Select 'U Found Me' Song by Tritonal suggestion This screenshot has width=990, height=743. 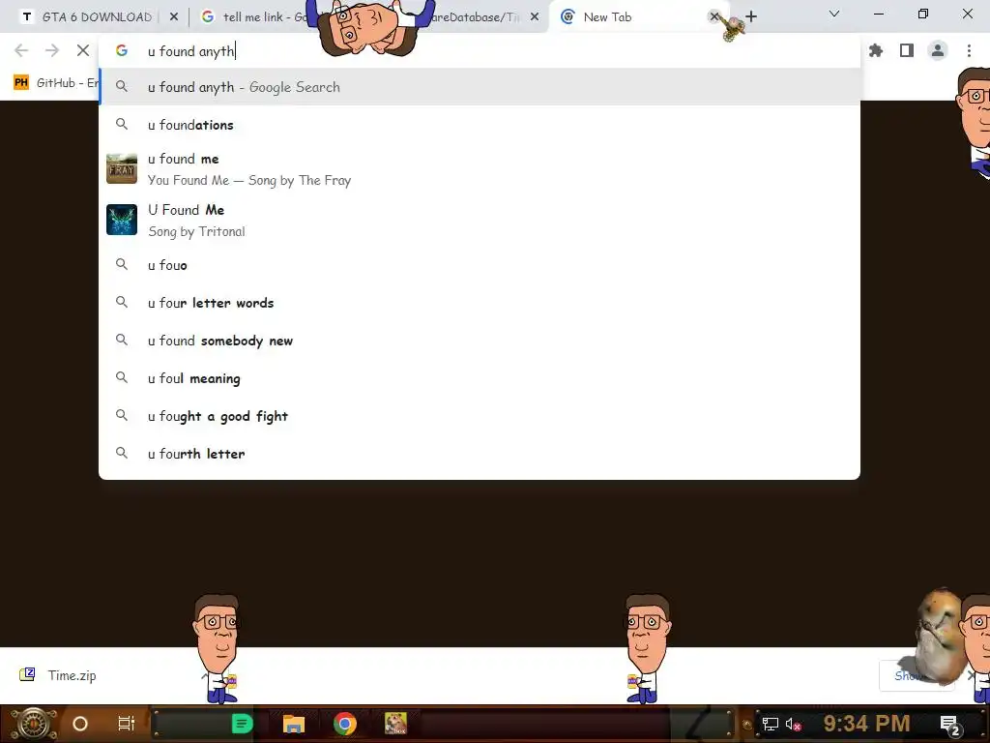tap(480, 220)
